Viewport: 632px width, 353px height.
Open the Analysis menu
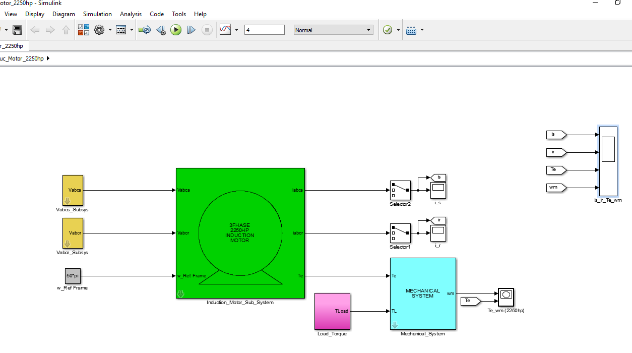(131, 14)
